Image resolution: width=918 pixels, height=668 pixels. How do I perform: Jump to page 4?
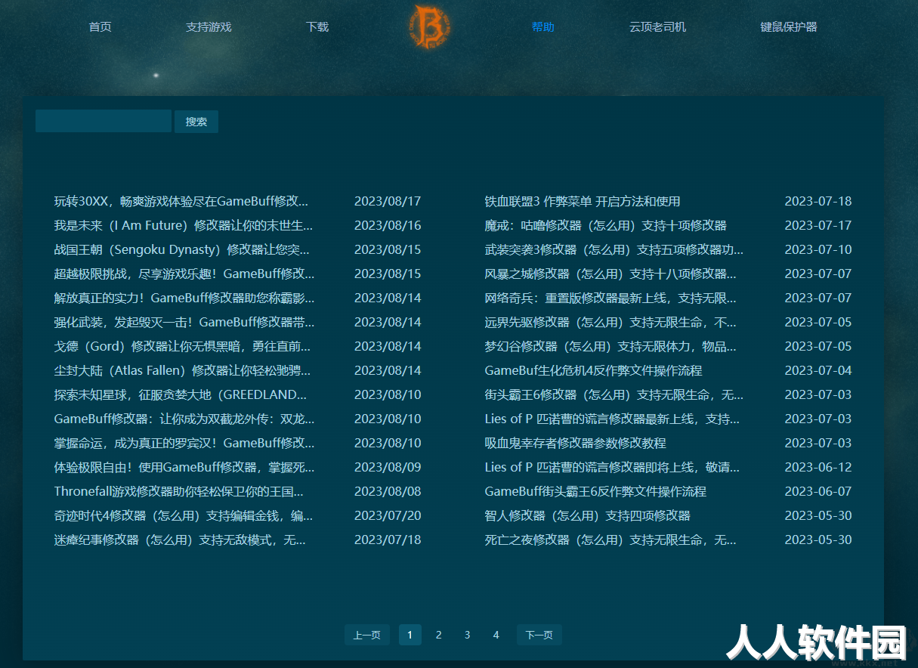[496, 635]
